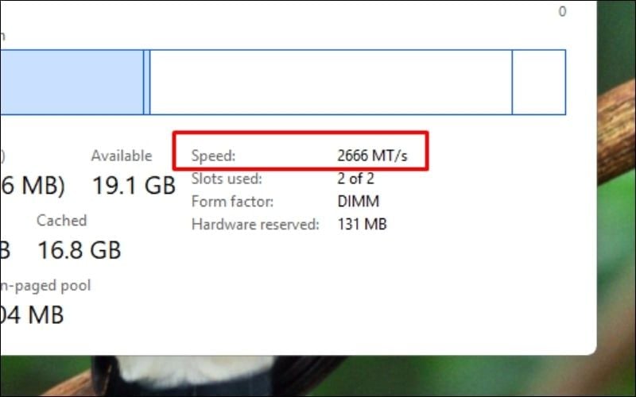Image resolution: width=636 pixels, height=397 pixels.
Task: Click the partially visible non-paged pool label
Action: pyautogui.click(x=45, y=286)
